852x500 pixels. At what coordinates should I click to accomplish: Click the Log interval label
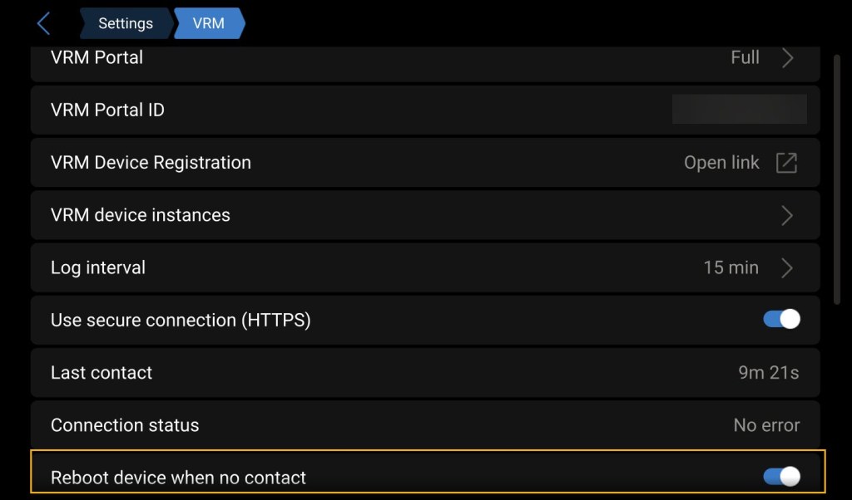(98, 267)
